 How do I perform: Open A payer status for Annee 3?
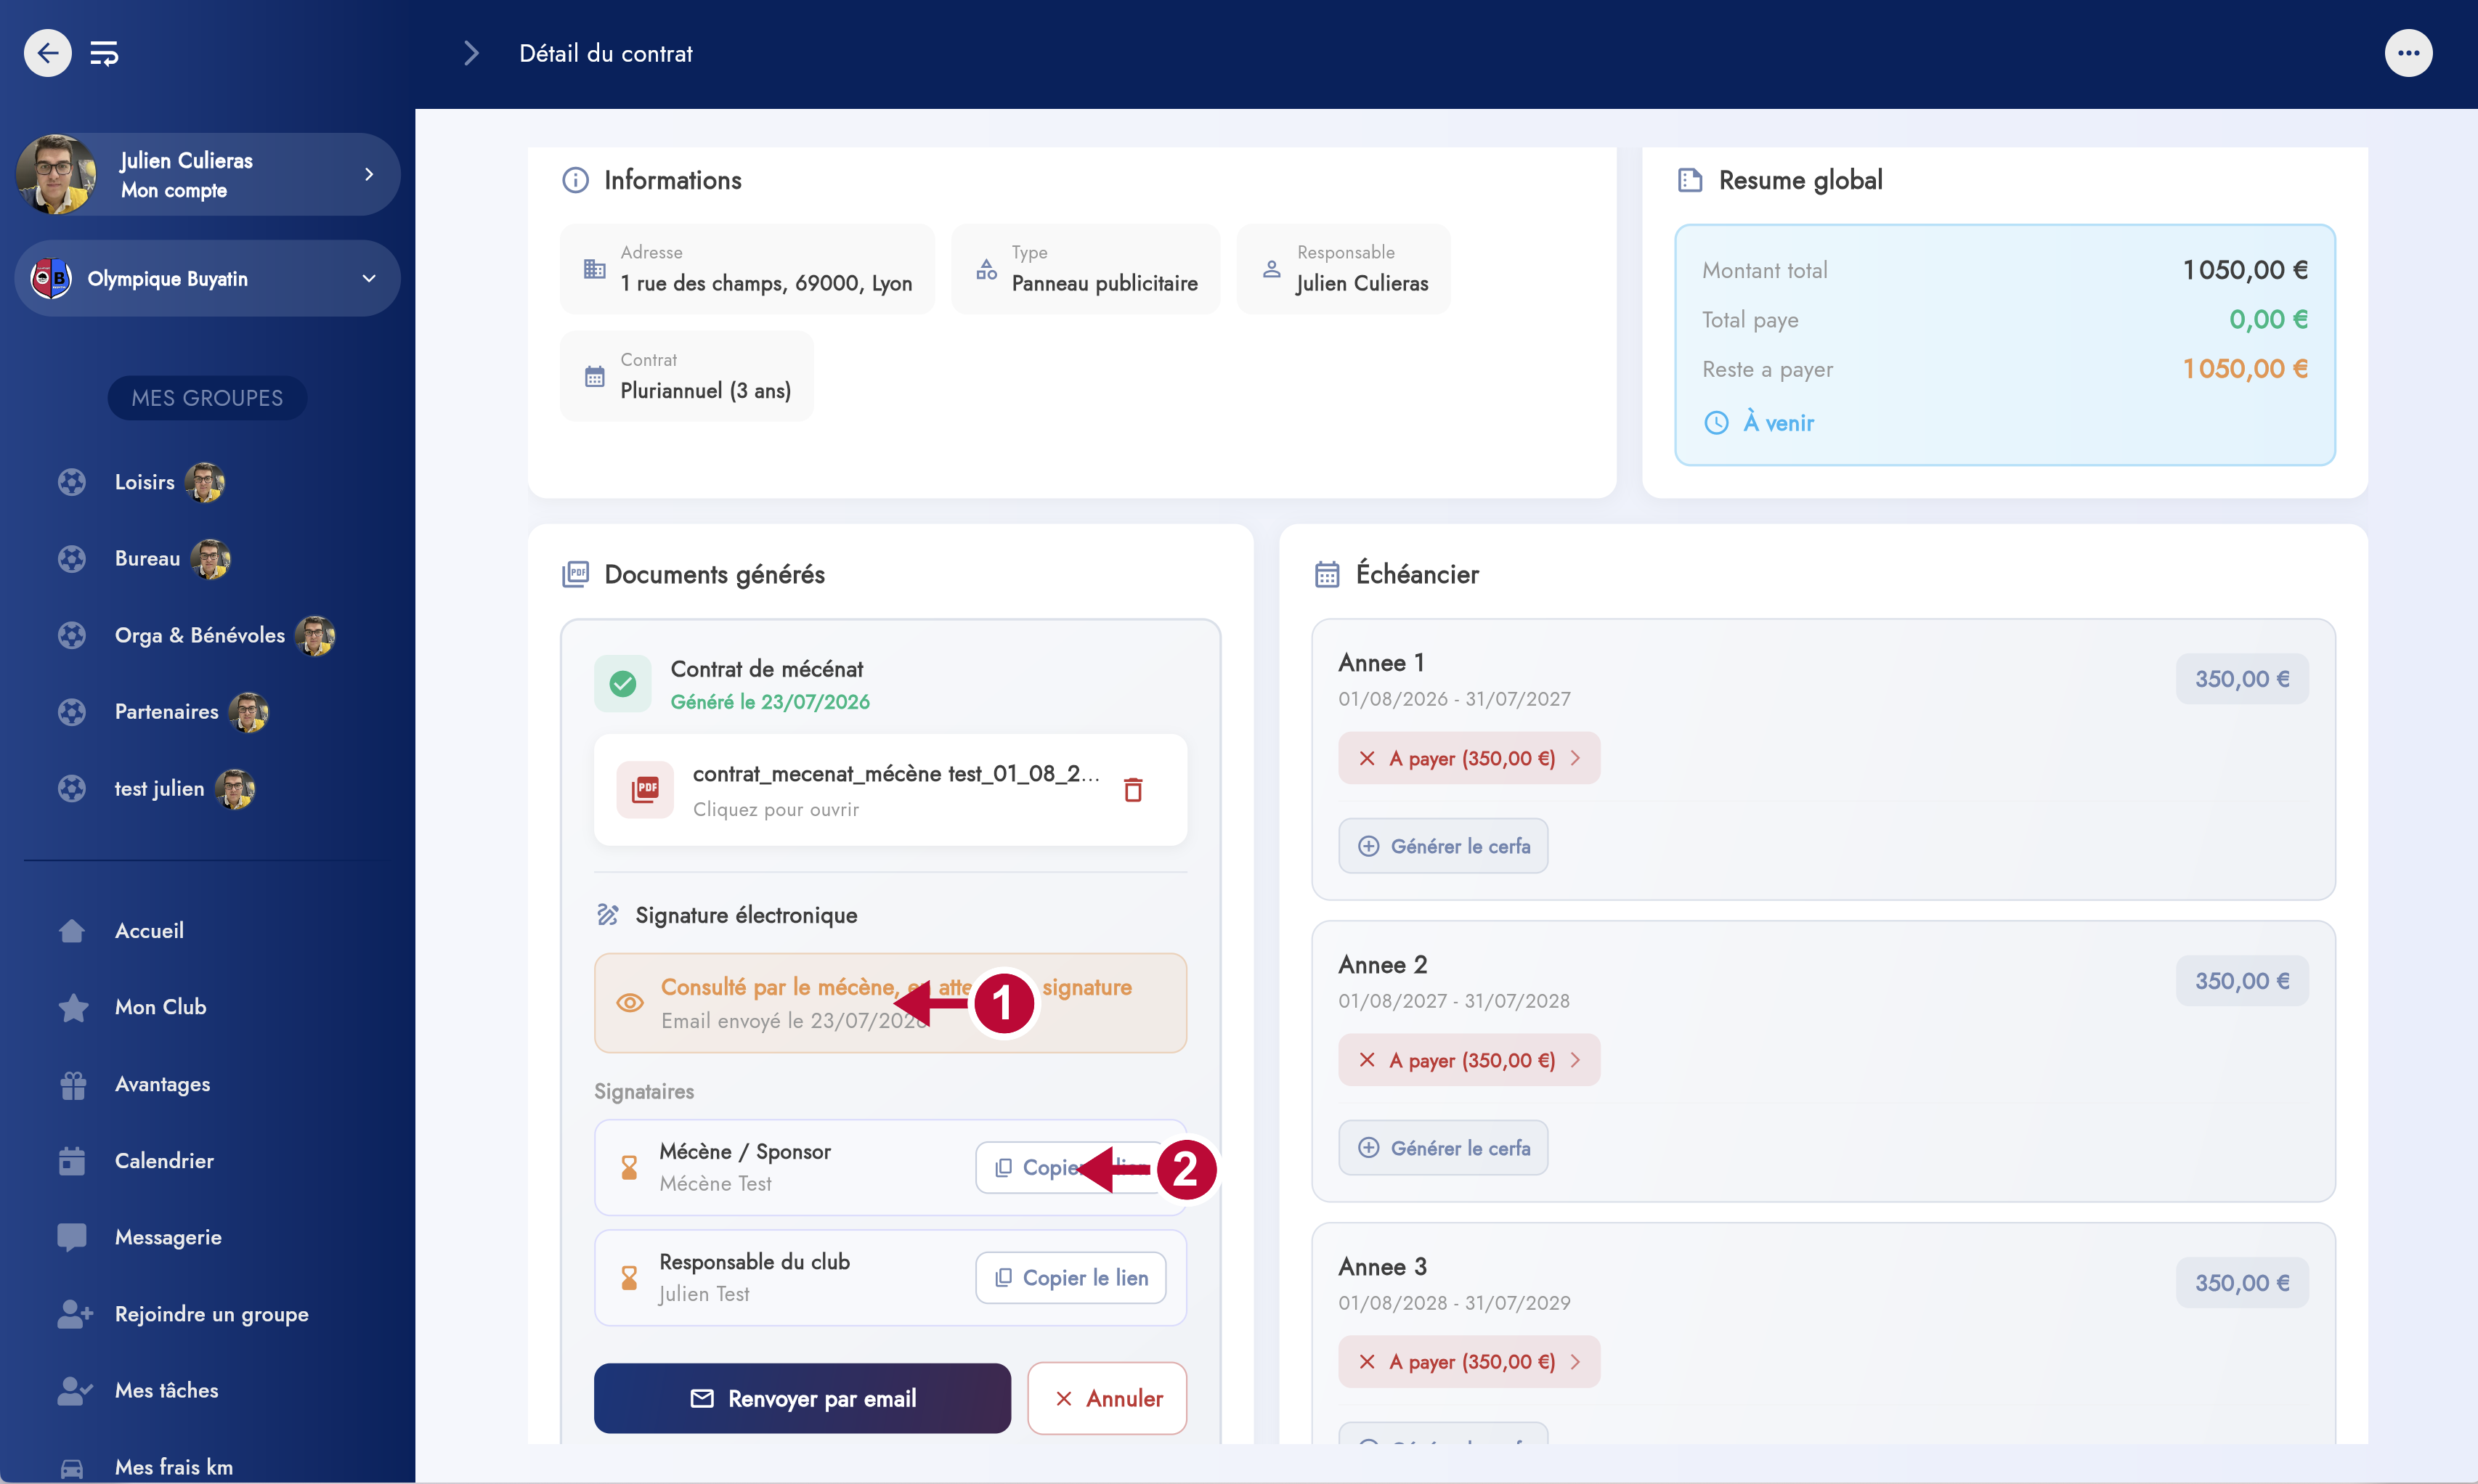1469,1362
